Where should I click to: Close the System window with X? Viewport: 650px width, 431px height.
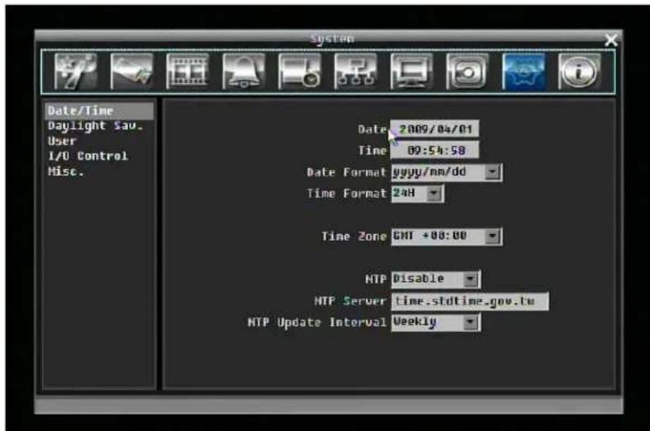(610, 40)
